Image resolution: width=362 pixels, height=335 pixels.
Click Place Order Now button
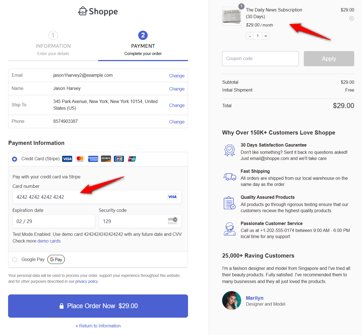(98, 306)
